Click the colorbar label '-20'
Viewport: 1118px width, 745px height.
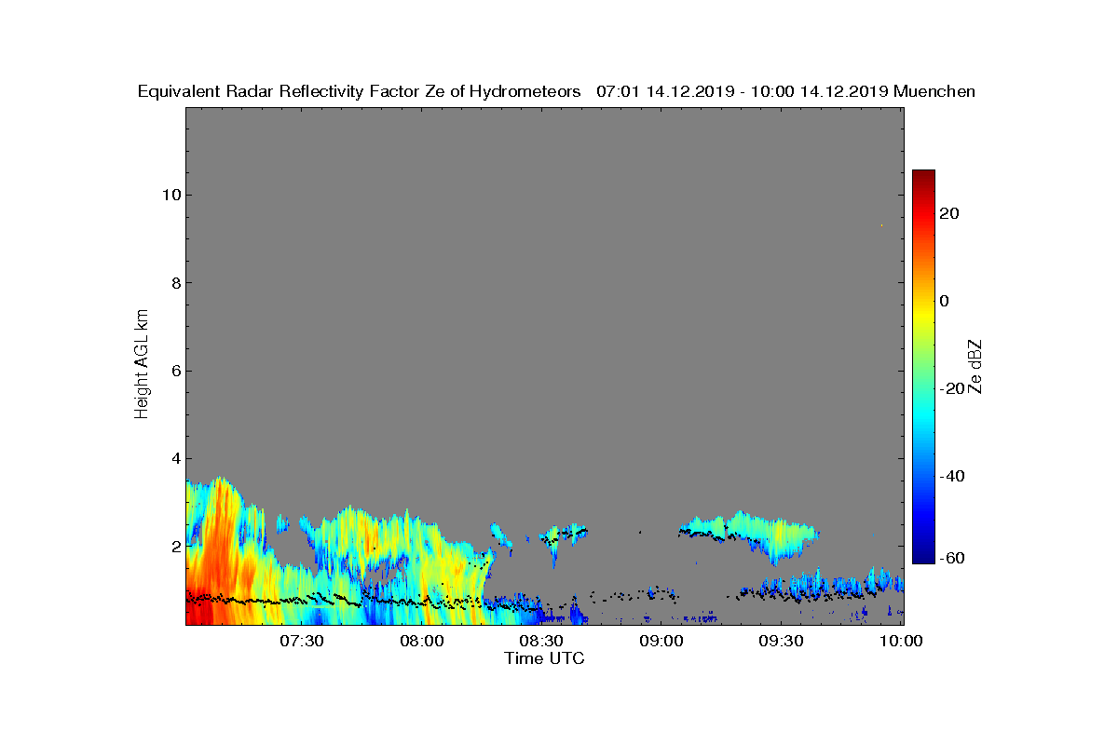952,388
